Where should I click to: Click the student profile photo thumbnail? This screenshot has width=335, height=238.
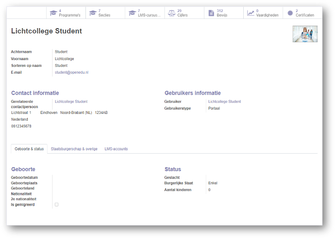click(305, 34)
